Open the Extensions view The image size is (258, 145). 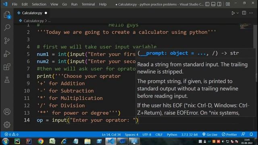(x=7, y=67)
